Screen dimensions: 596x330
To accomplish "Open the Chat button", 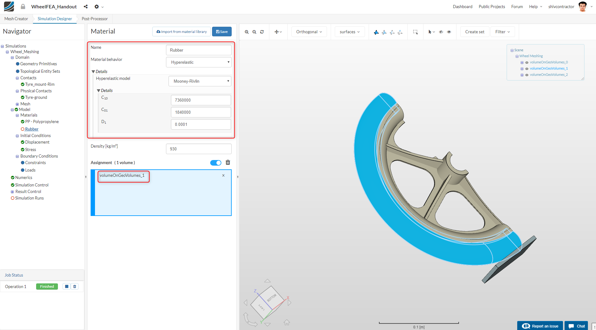I will pyautogui.click(x=576, y=326).
